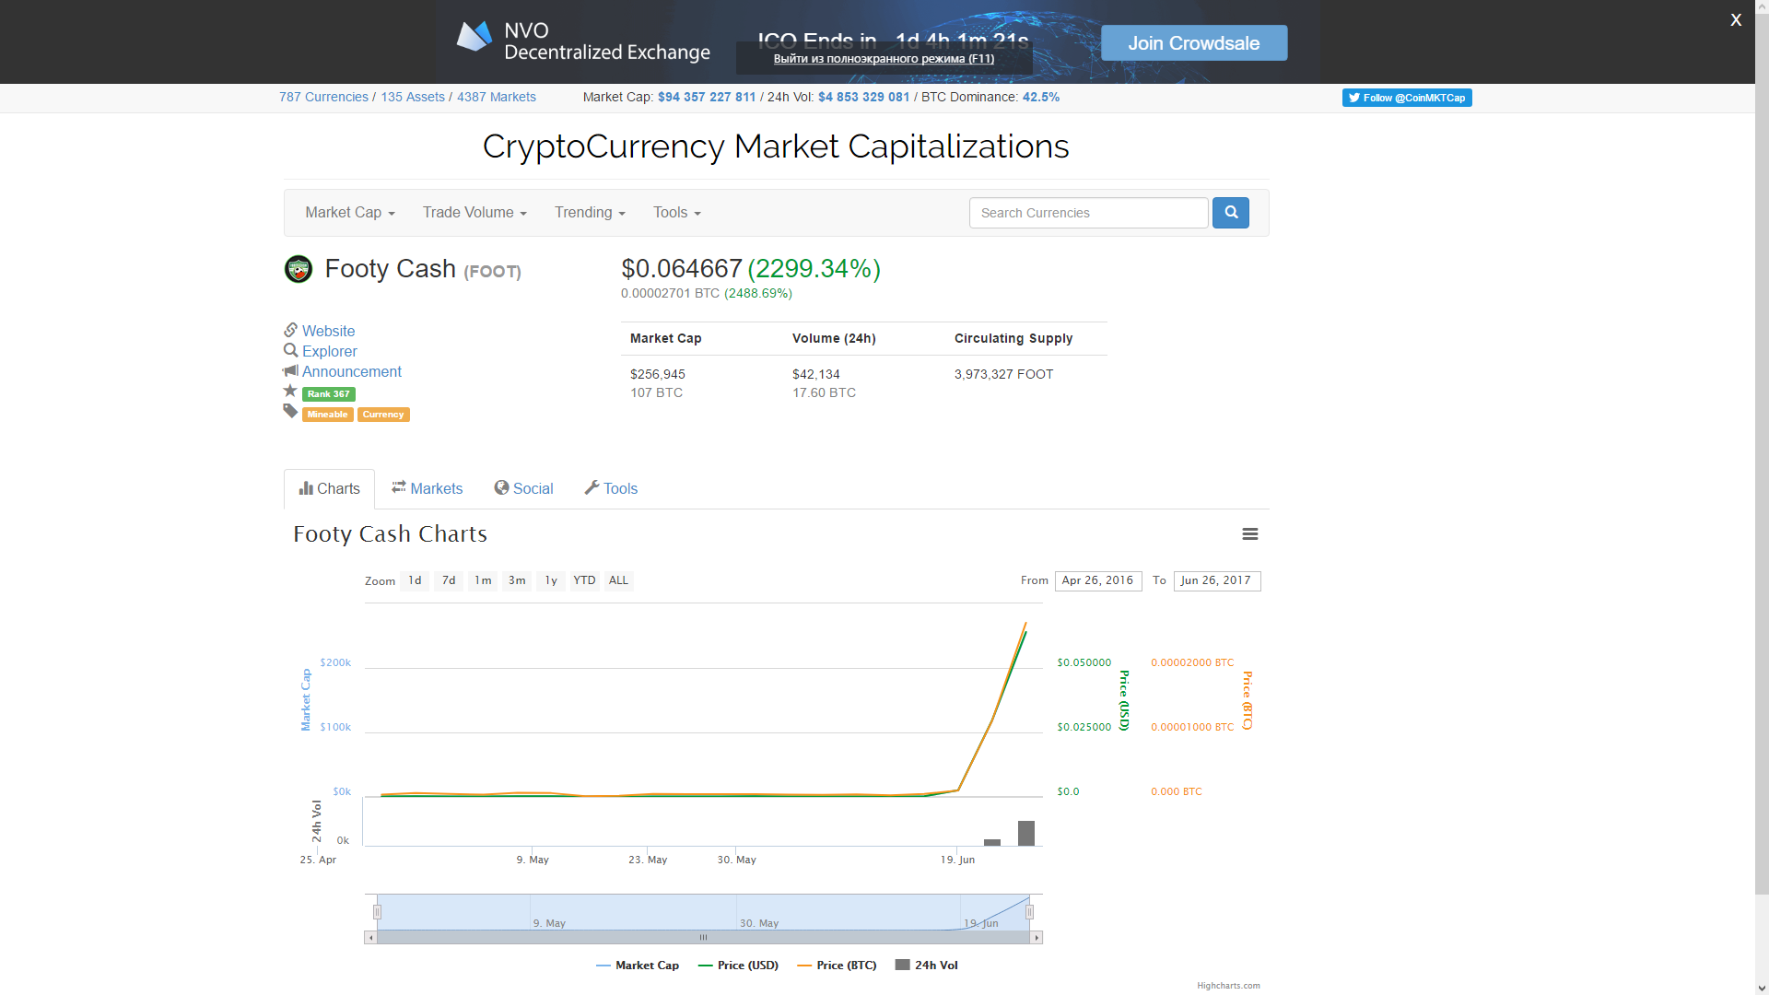1769x995 pixels.
Task: Toggle Price (USD) series in legend
Action: (739, 966)
